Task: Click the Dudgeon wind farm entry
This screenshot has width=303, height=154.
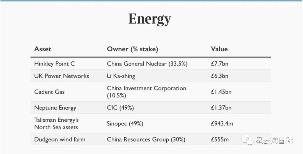Action: point(60,139)
